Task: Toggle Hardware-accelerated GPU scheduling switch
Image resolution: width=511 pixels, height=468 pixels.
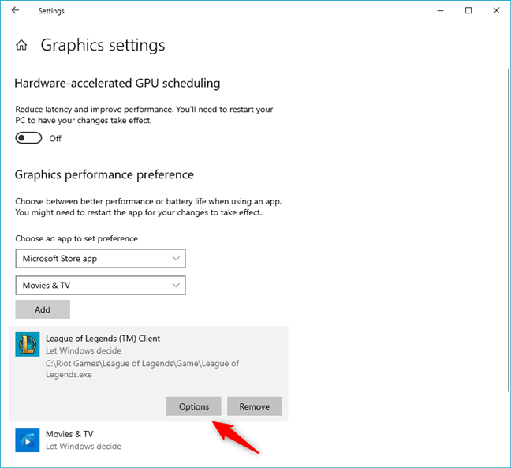Action: 28,138
